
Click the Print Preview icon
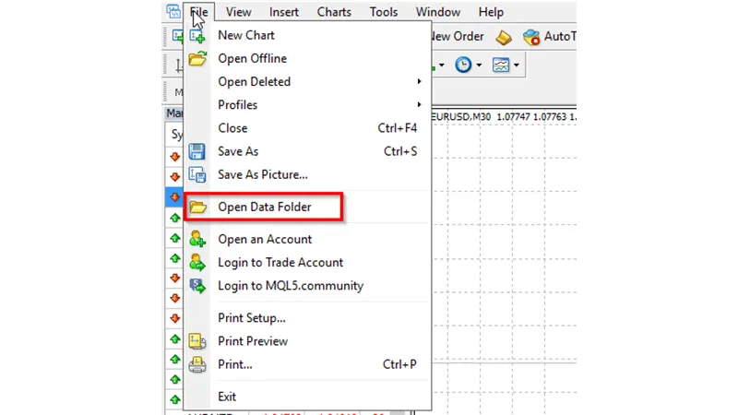coord(197,341)
